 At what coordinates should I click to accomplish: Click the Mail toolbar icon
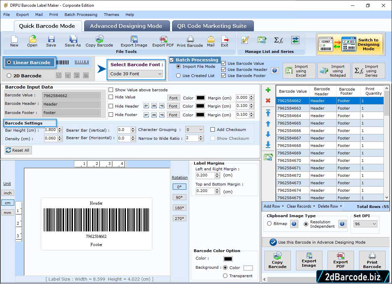pyautogui.click(x=211, y=41)
